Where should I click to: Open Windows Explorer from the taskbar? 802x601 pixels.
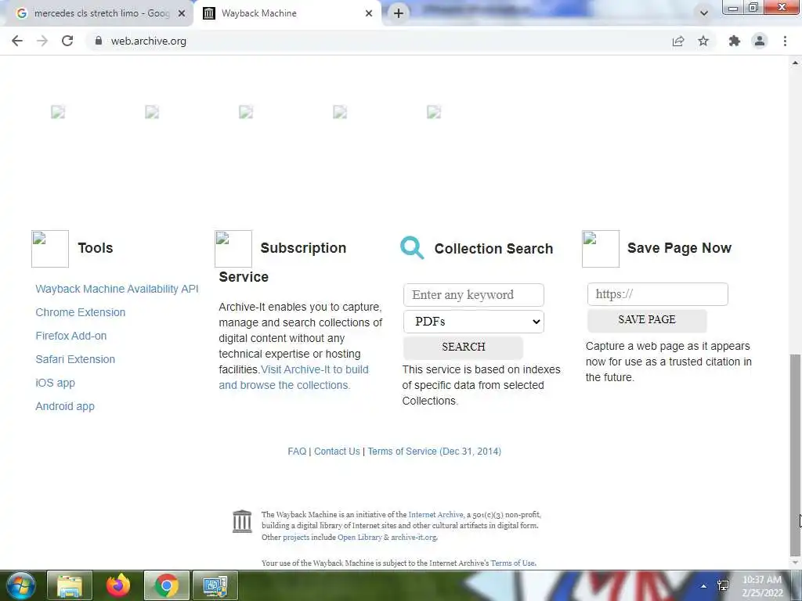(70, 585)
